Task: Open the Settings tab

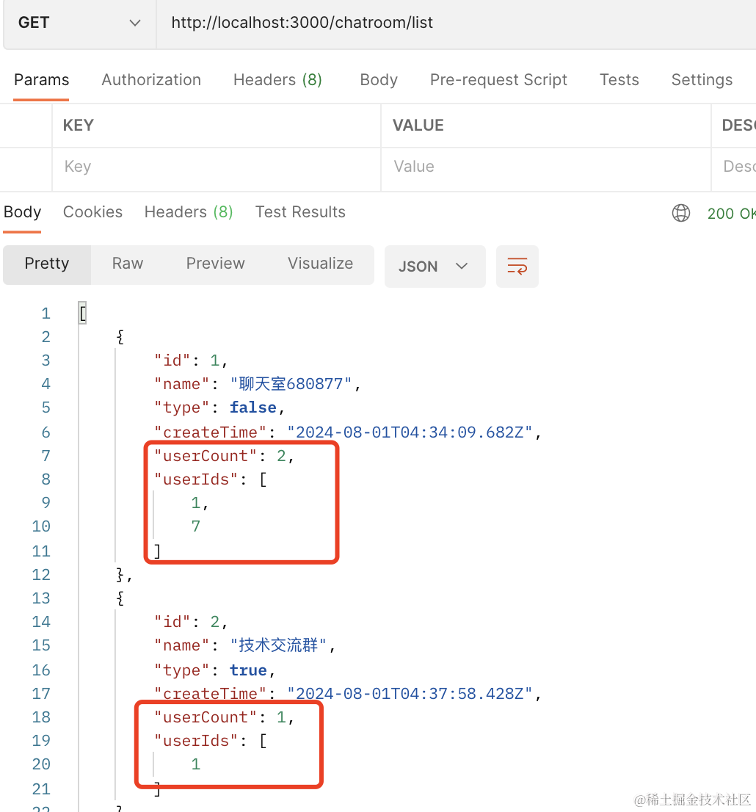Action: pos(702,80)
